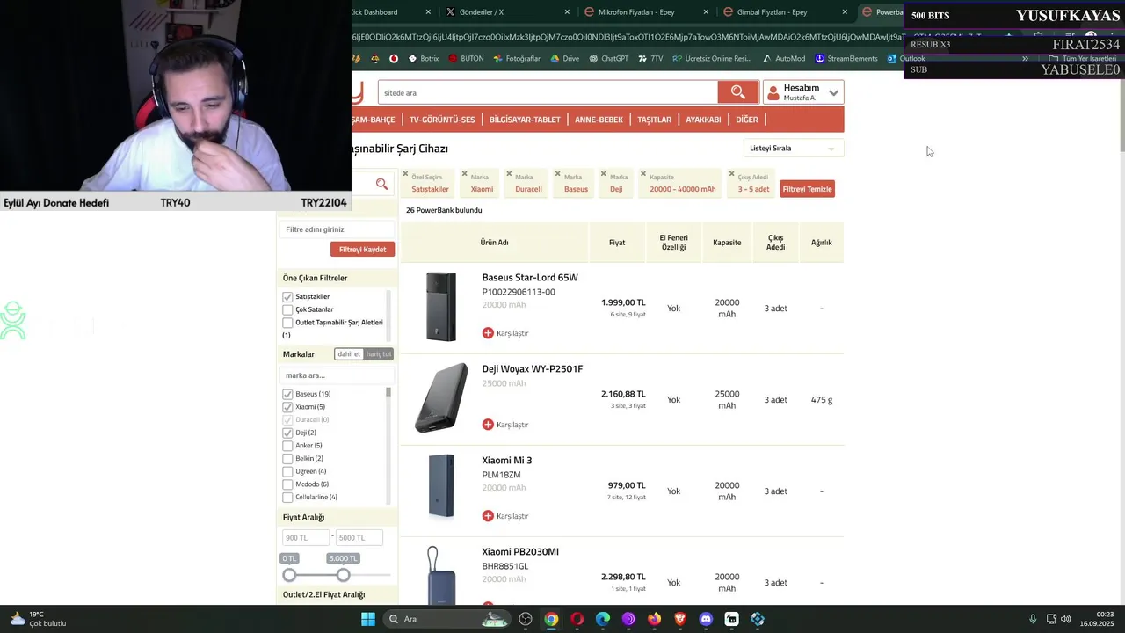The image size is (1125, 633).
Task: Open the AYAKKABI category menu
Action: (703, 120)
